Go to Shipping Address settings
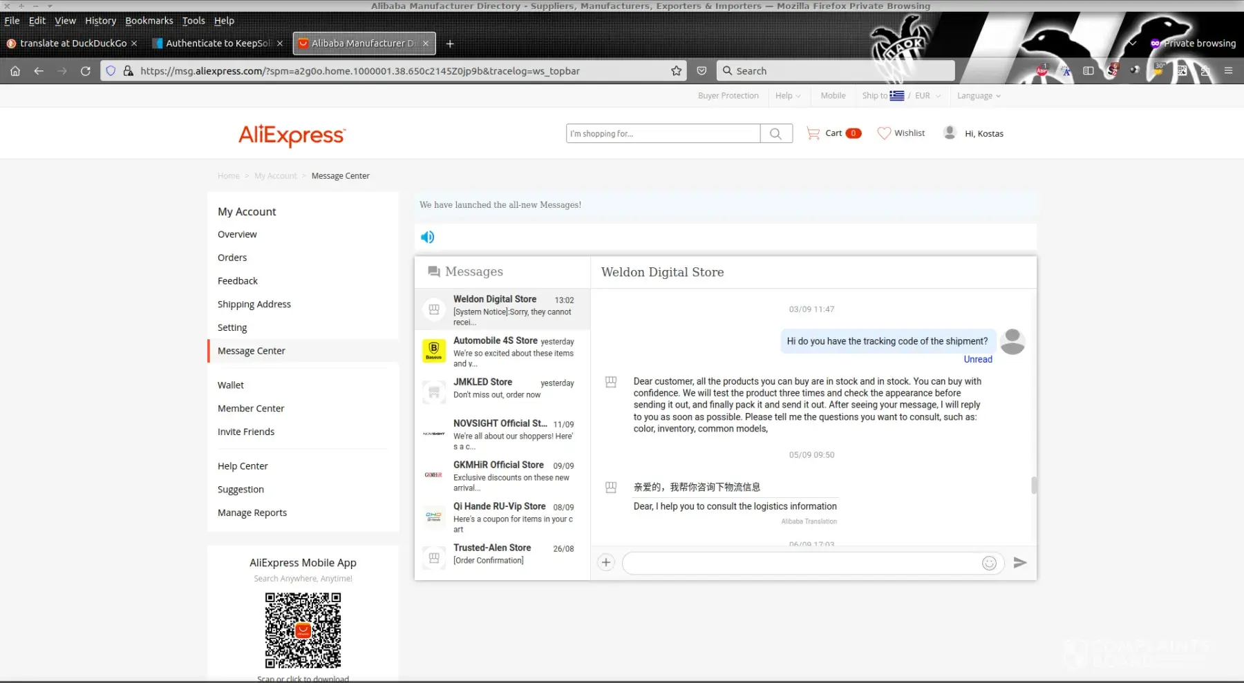Viewport: 1244px width, 683px height. [x=254, y=305]
